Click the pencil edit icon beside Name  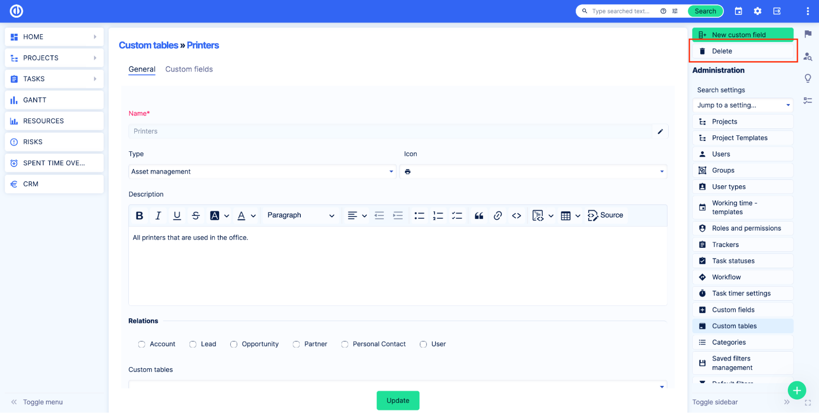[x=660, y=131]
